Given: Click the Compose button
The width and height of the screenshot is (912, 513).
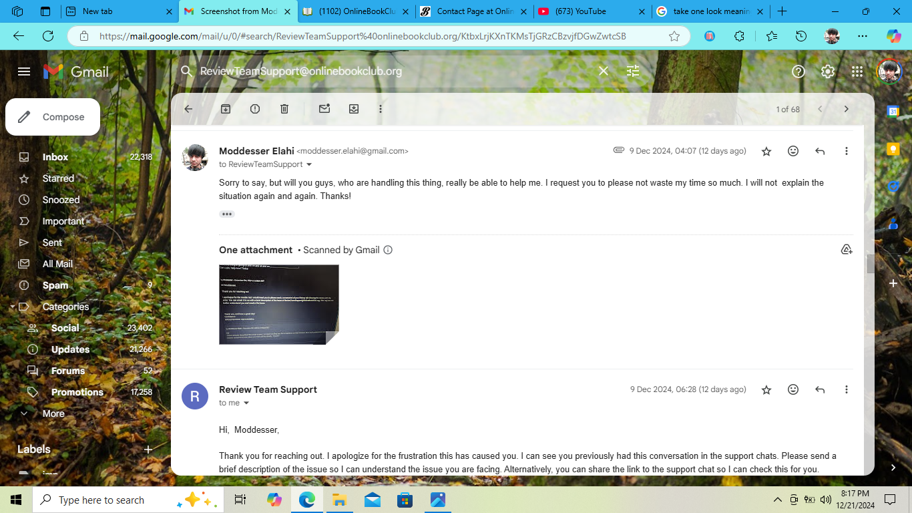Looking at the screenshot, I should (x=53, y=117).
